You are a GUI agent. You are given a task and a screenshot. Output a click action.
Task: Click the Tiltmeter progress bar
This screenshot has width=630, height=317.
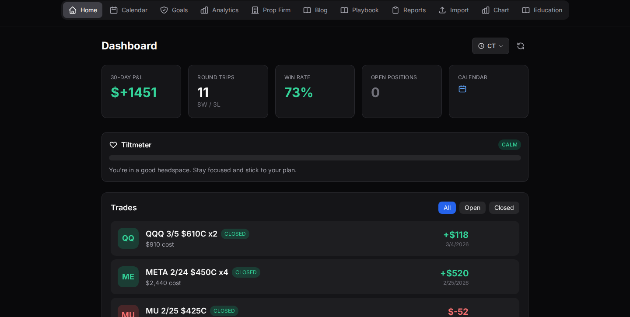[x=315, y=158]
